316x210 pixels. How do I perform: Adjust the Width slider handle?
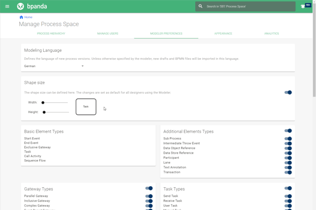point(43,102)
